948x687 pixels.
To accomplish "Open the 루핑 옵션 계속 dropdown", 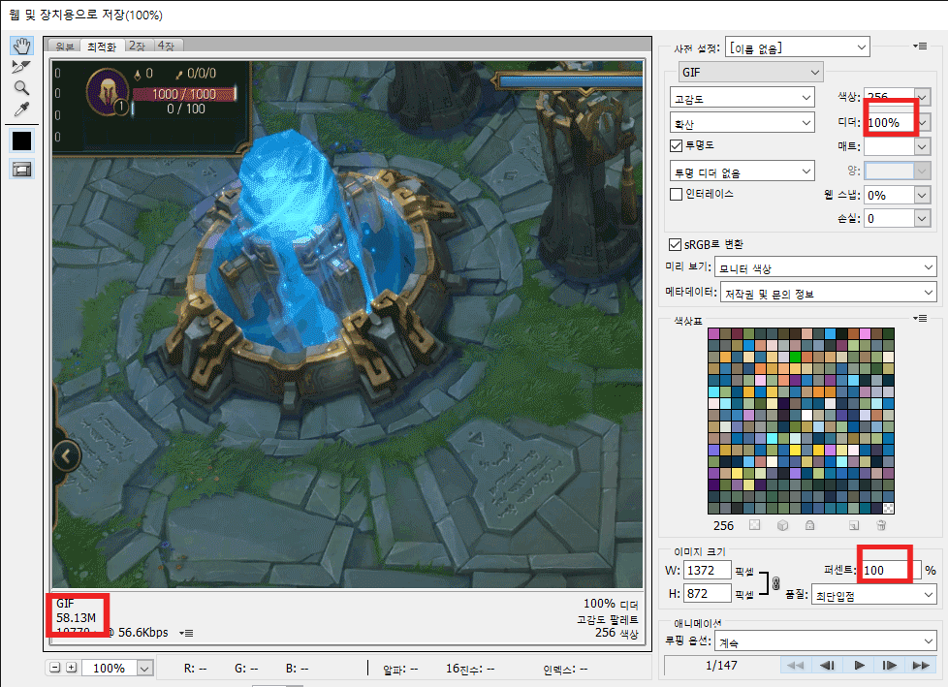I will click(x=825, y=641).
